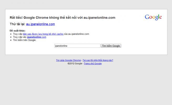
Task: Click the gray background below the footer
Action: pos(86,84)
